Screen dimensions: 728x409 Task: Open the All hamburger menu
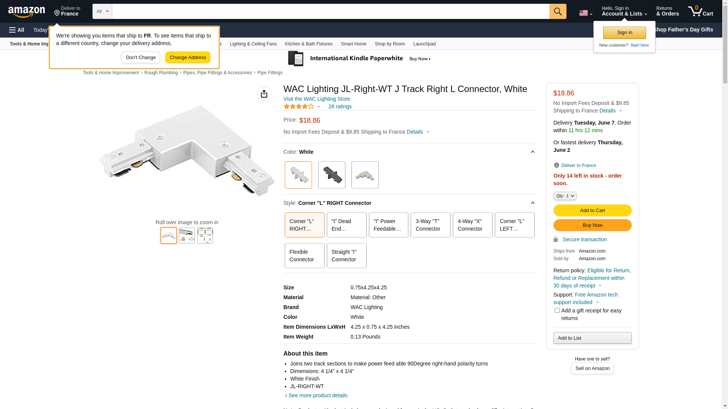(x=17, y=30)
